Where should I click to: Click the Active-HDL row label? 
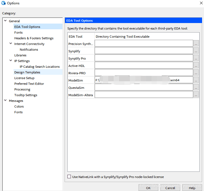click(x=77, y=66)
